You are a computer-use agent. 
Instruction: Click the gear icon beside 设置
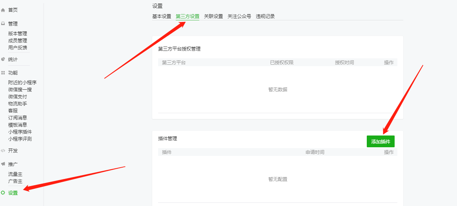pos(3,193)
